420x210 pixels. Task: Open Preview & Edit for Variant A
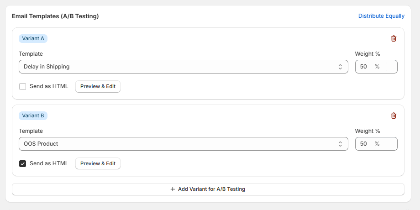(98, 86)
